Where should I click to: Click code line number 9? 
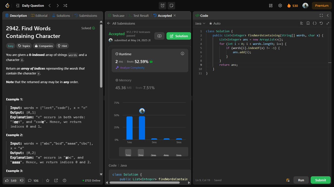pos(201,65)
